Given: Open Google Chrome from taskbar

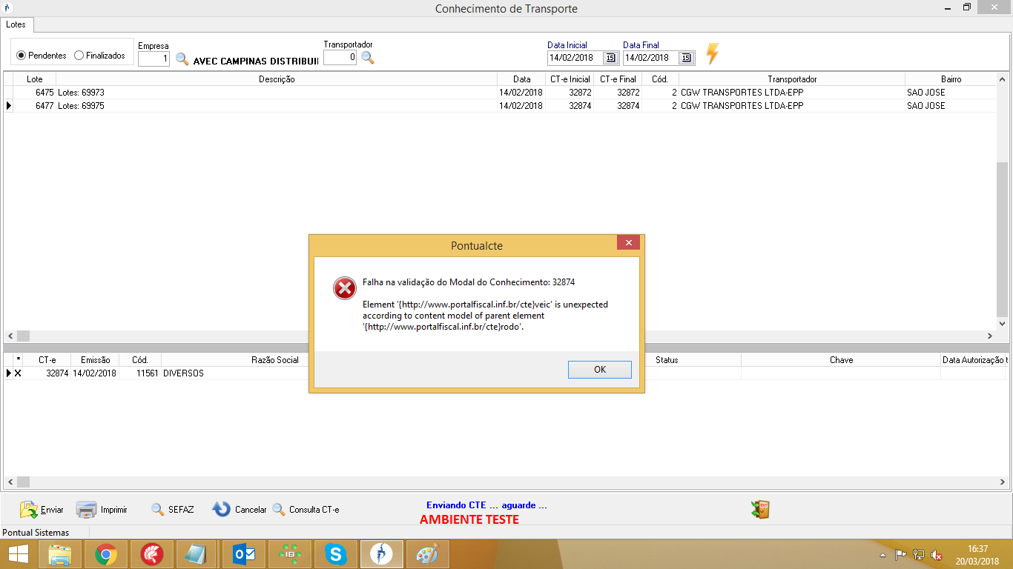Looking at the screenshot, I should click(105, 554).
